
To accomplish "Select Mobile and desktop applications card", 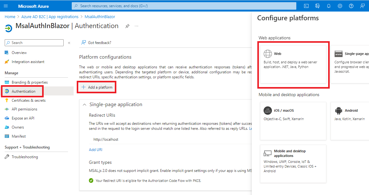I will [x=293, y=164].
